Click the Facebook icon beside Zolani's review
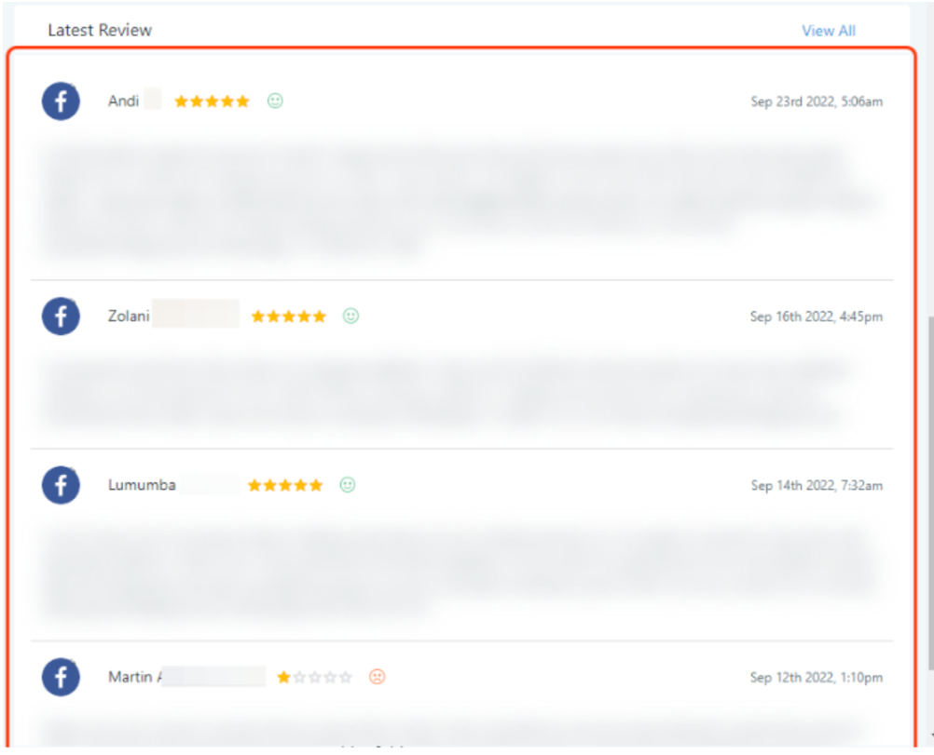This screenshot has width=934, height=755. [x=61, y=317]
